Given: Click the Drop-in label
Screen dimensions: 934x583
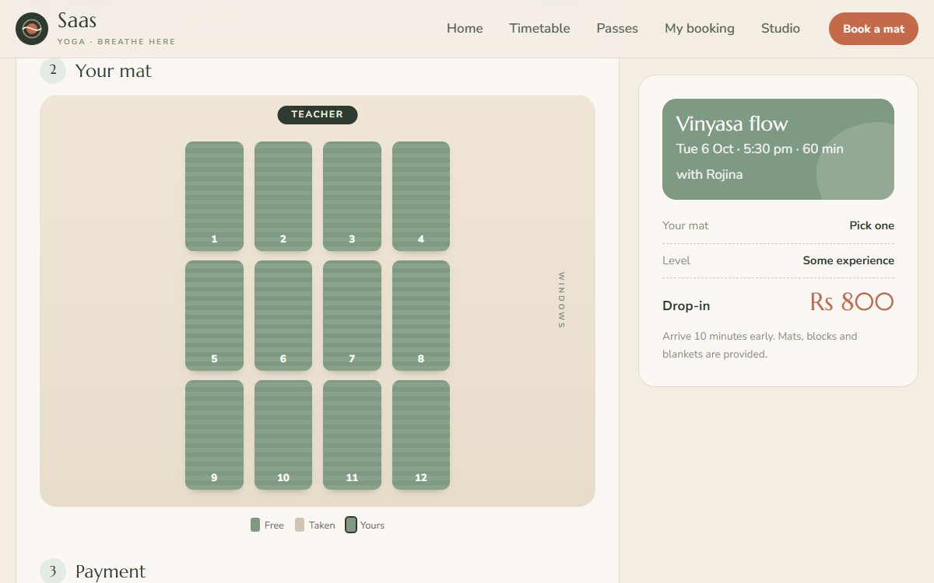Looking at the screenshot, I should [686, 305].
